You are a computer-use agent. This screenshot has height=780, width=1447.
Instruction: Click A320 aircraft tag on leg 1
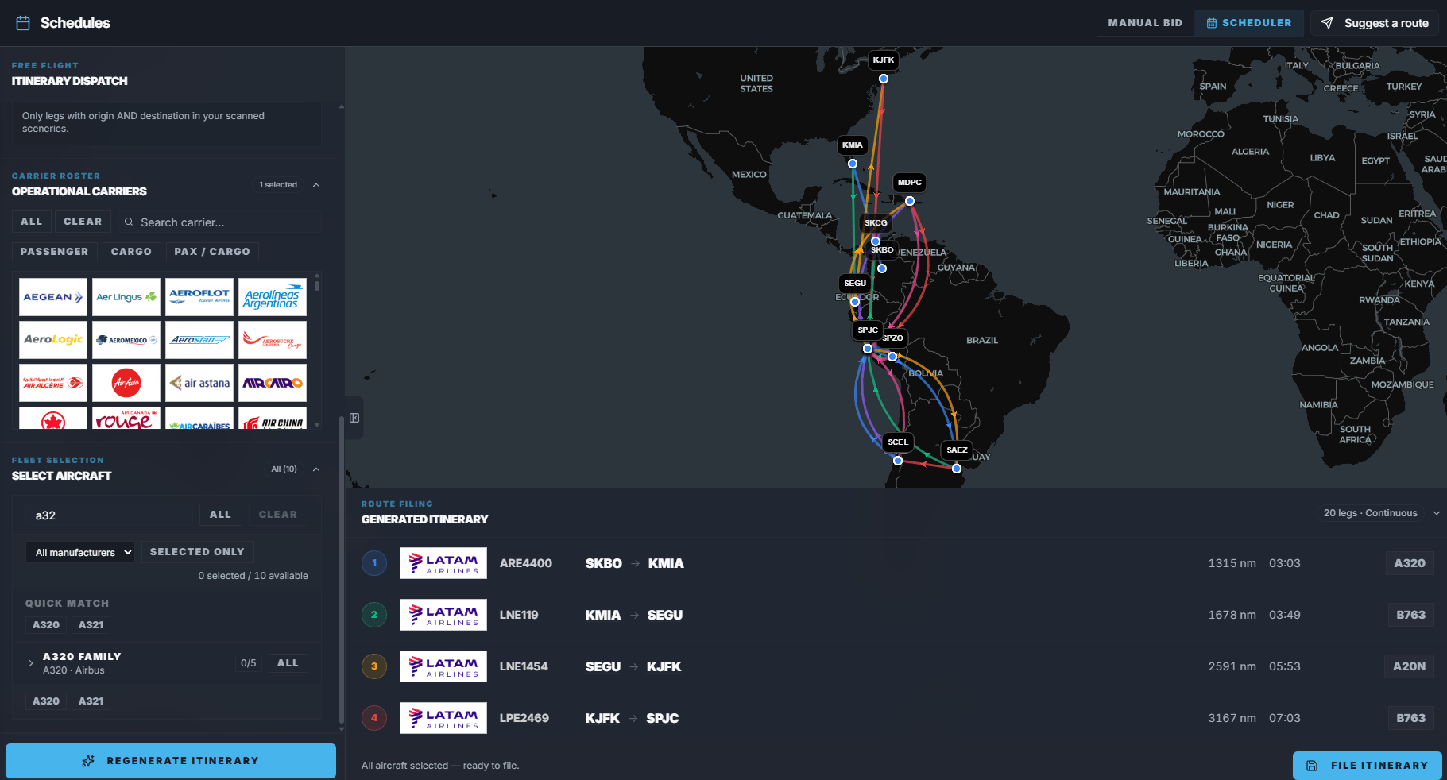point(1410,563)
